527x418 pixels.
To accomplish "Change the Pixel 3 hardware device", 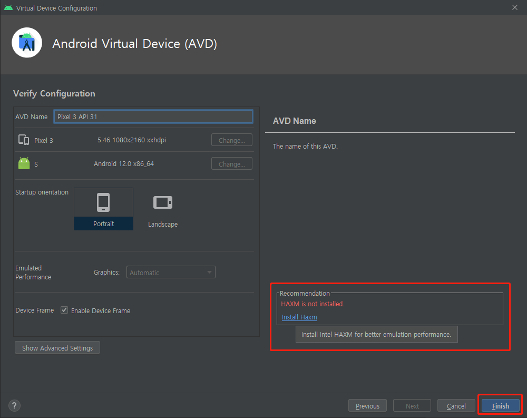I will point(231,140).
